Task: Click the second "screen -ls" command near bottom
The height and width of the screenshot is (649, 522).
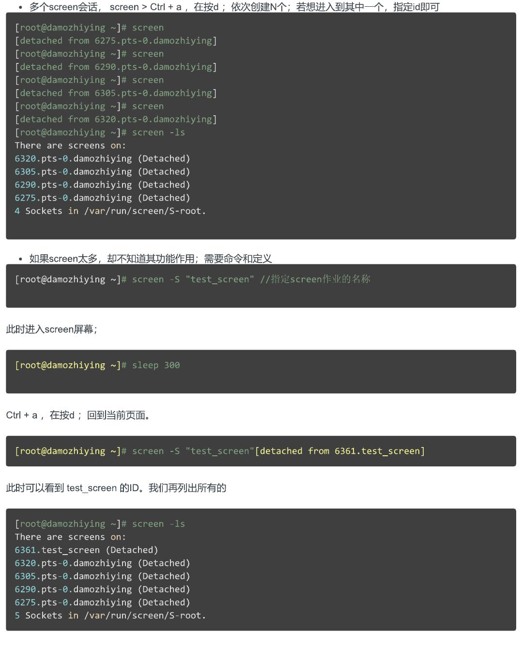Action: 158,524
